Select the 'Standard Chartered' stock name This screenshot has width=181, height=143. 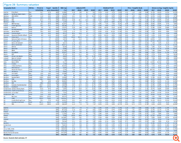tap(18, 102)
